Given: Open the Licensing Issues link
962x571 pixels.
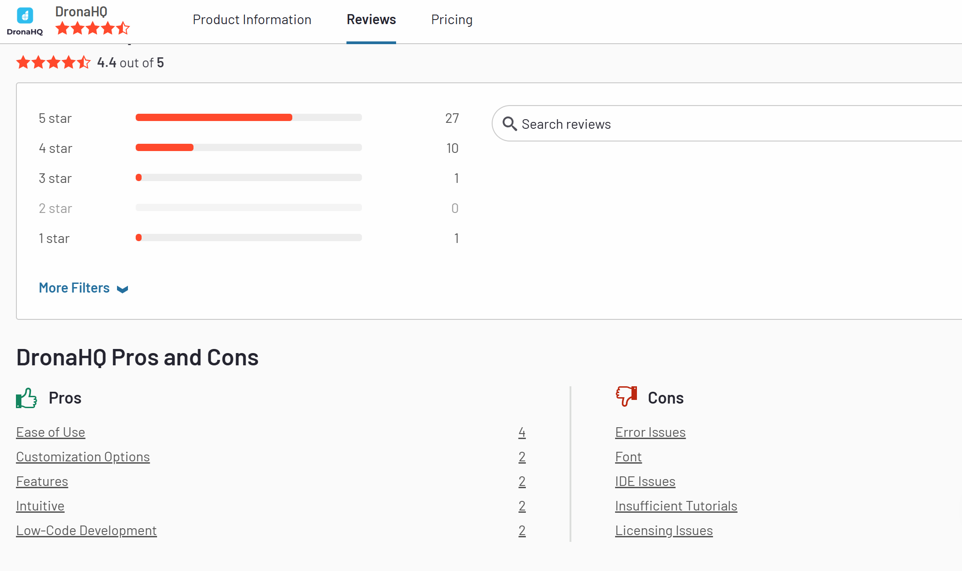Looking at the screenshot, I should (664, 531).
